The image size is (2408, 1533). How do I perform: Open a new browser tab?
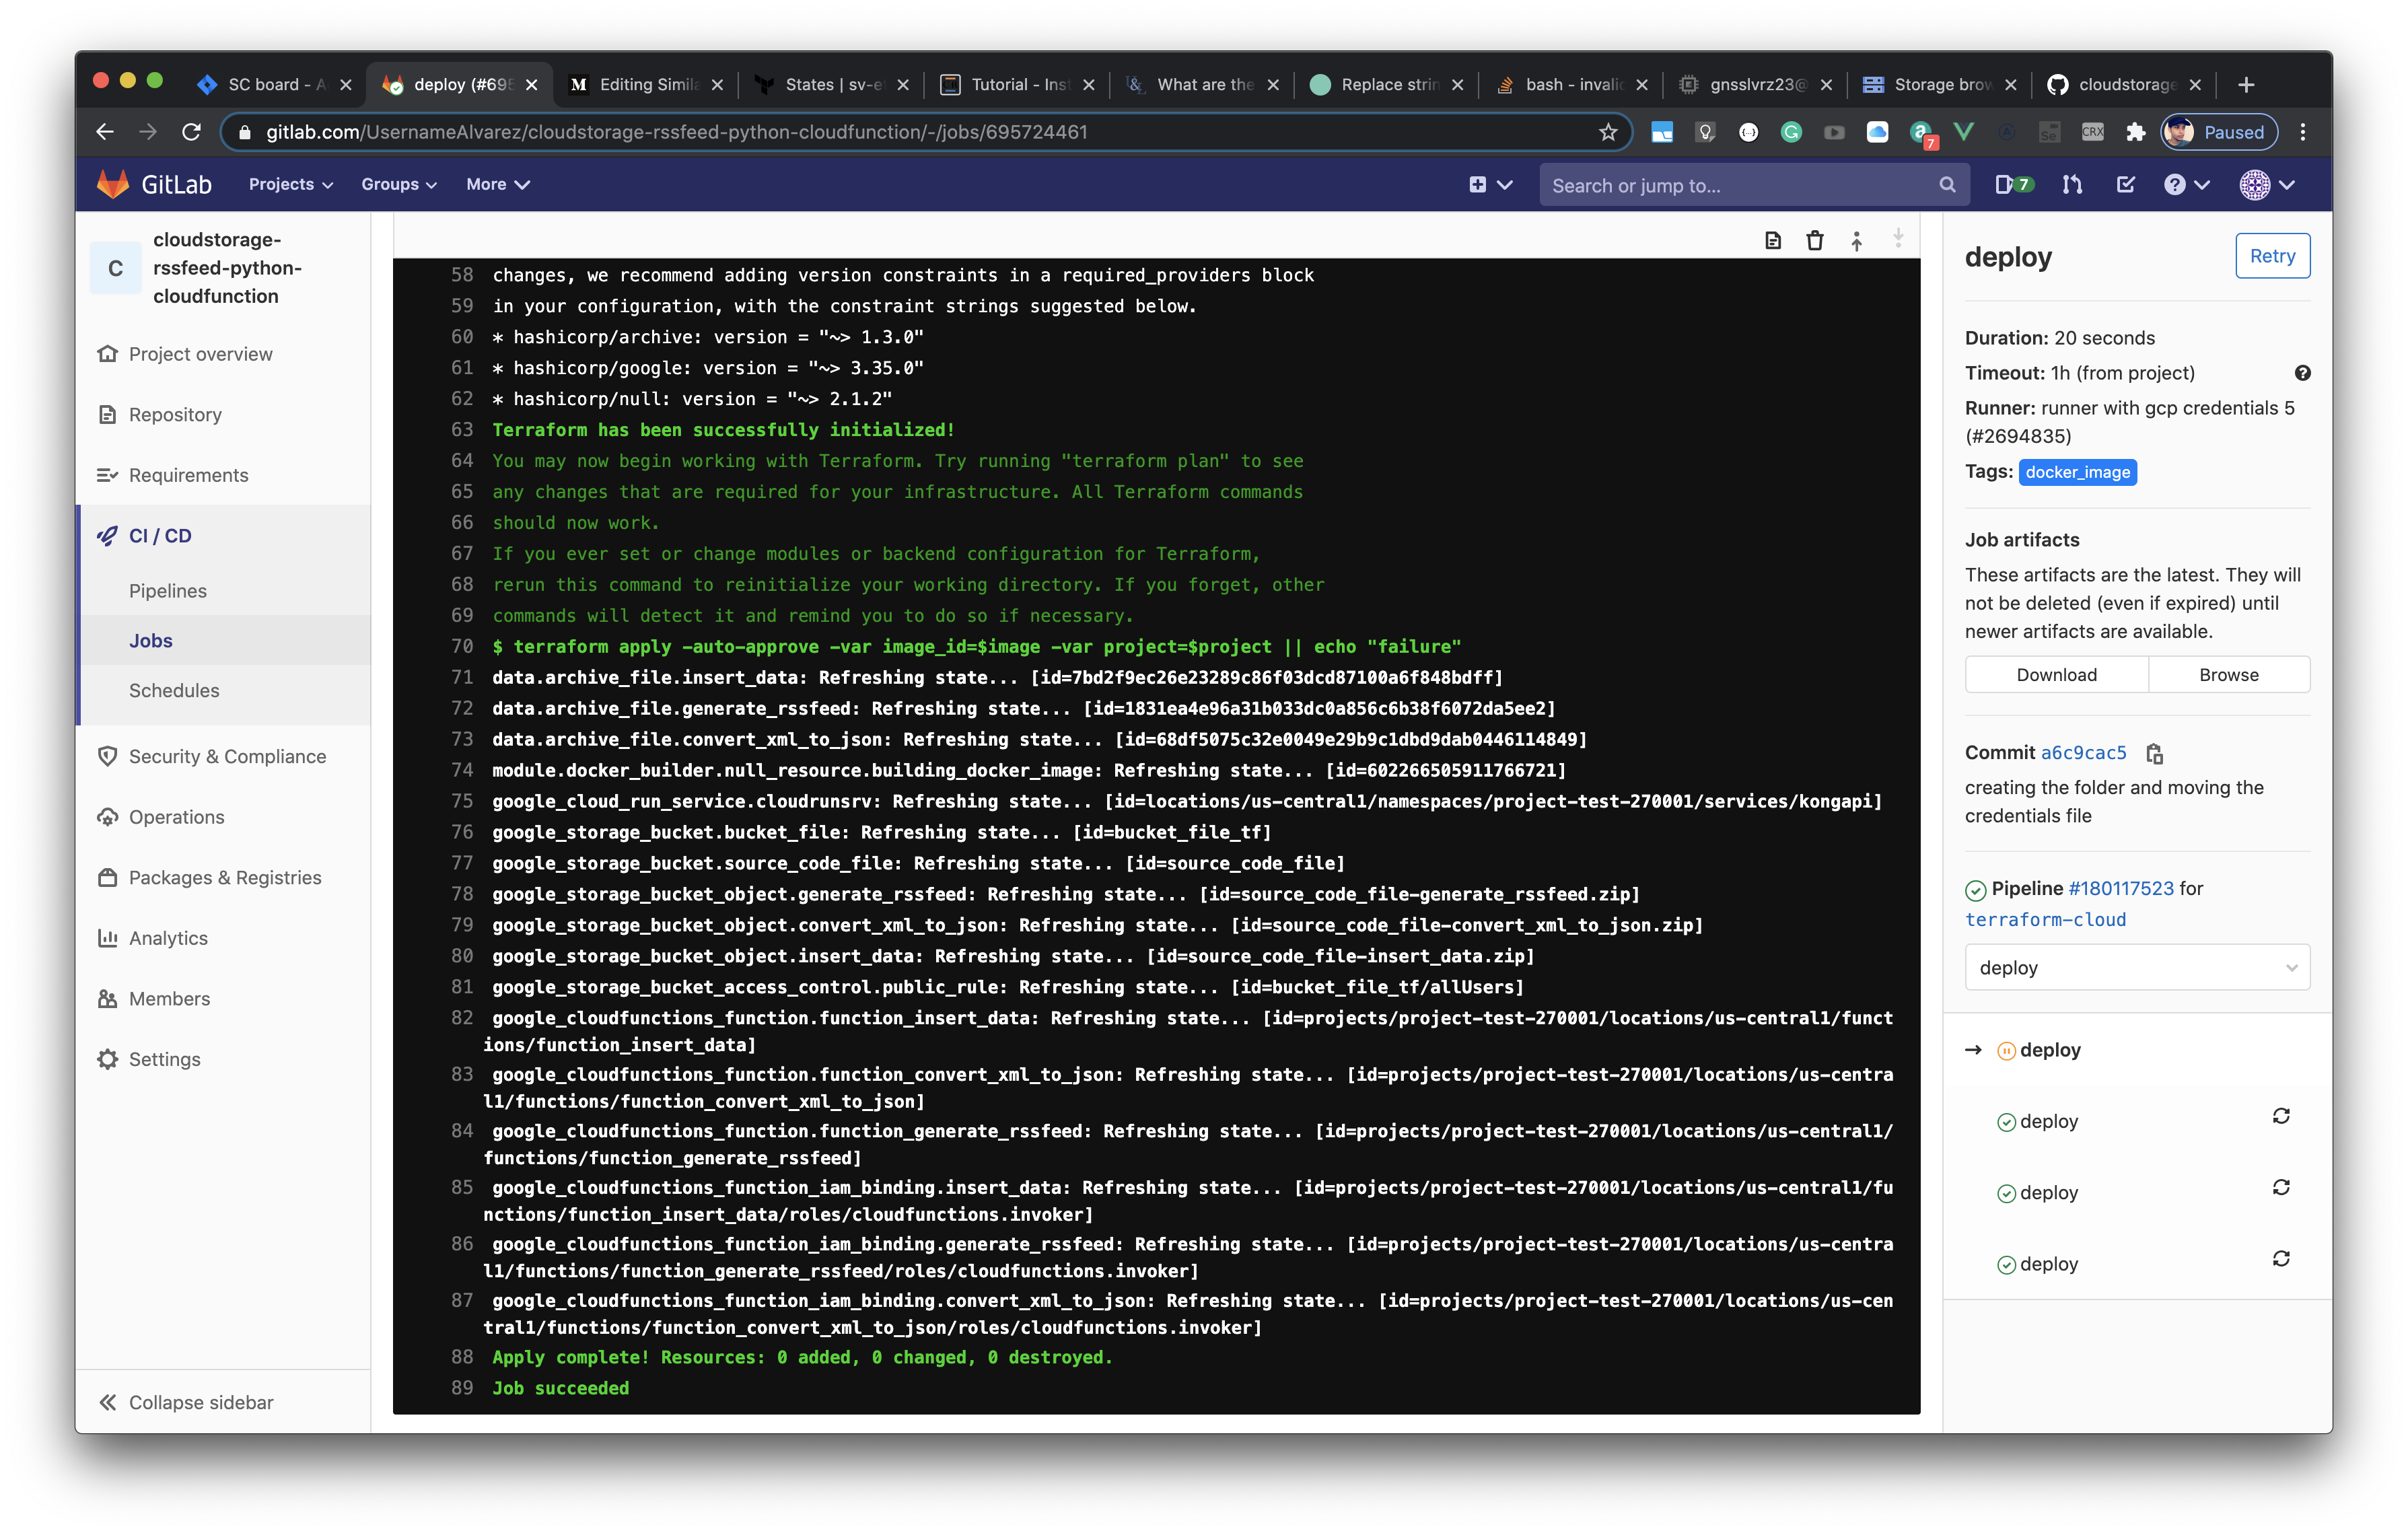coord(2246,85)
